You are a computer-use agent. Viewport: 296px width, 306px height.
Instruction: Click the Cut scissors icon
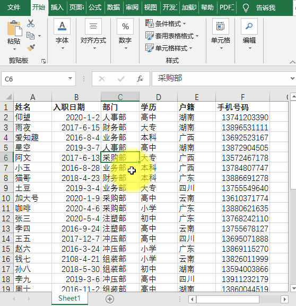pos(31,23)
